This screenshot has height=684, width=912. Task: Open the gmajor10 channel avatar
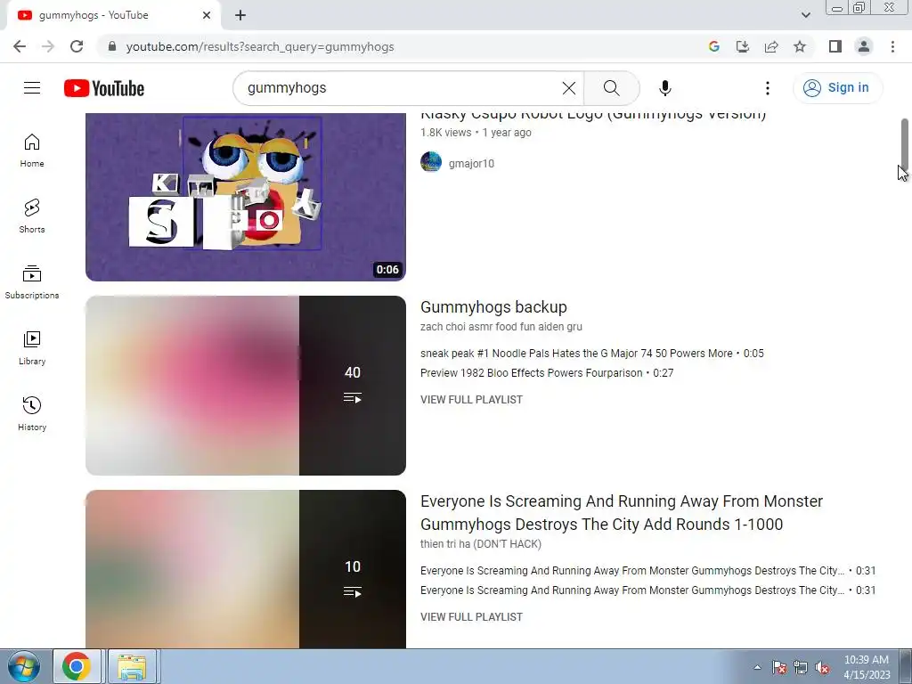pos(431,162)
